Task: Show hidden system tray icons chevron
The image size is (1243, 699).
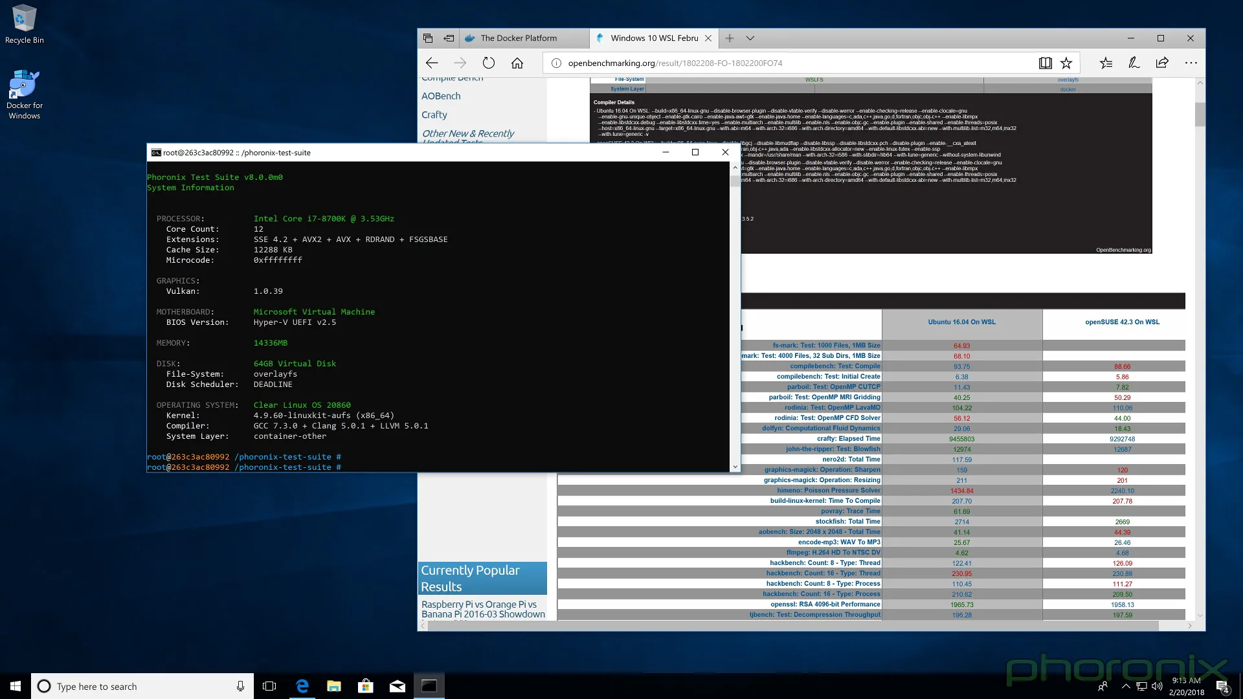Action: [x=1125, y=686]
